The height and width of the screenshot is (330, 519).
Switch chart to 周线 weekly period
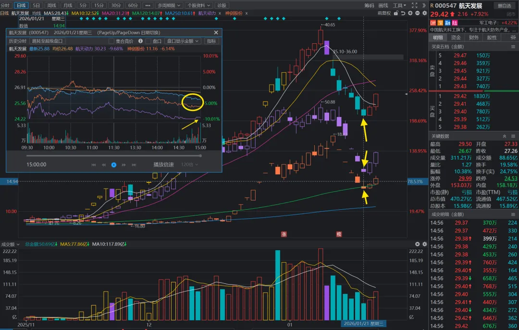pos(51,5)
